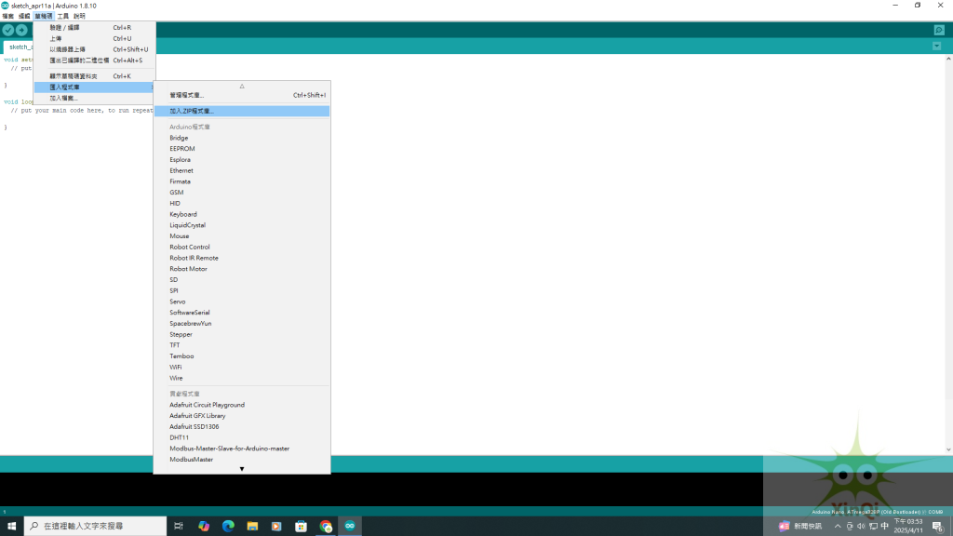Select the Robot IR Remote library
The image size is (953, 536).
click(x=242, y=259)
